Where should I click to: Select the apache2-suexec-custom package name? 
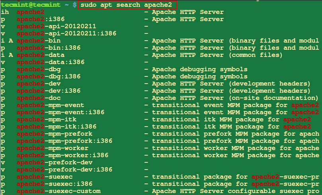coord(59,191)
